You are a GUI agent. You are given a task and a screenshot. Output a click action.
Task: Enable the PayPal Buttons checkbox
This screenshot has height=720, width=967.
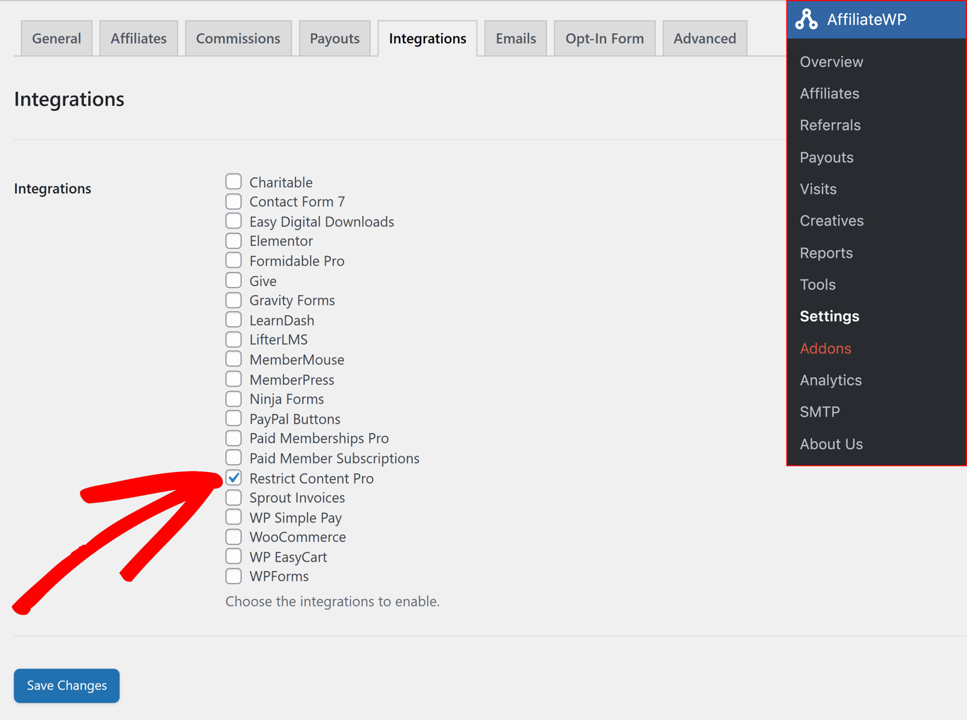(234, 418)
